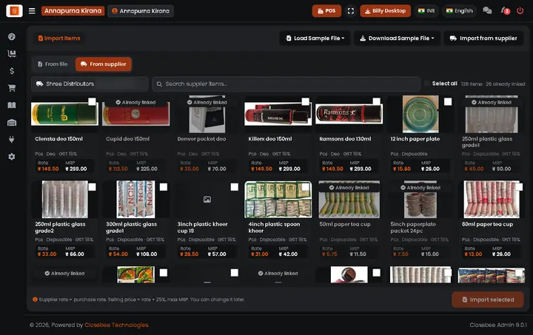The width and height of the screenshot is (533, 335).
Task: Click the search magnifier icon
Action: click(159, 84)
